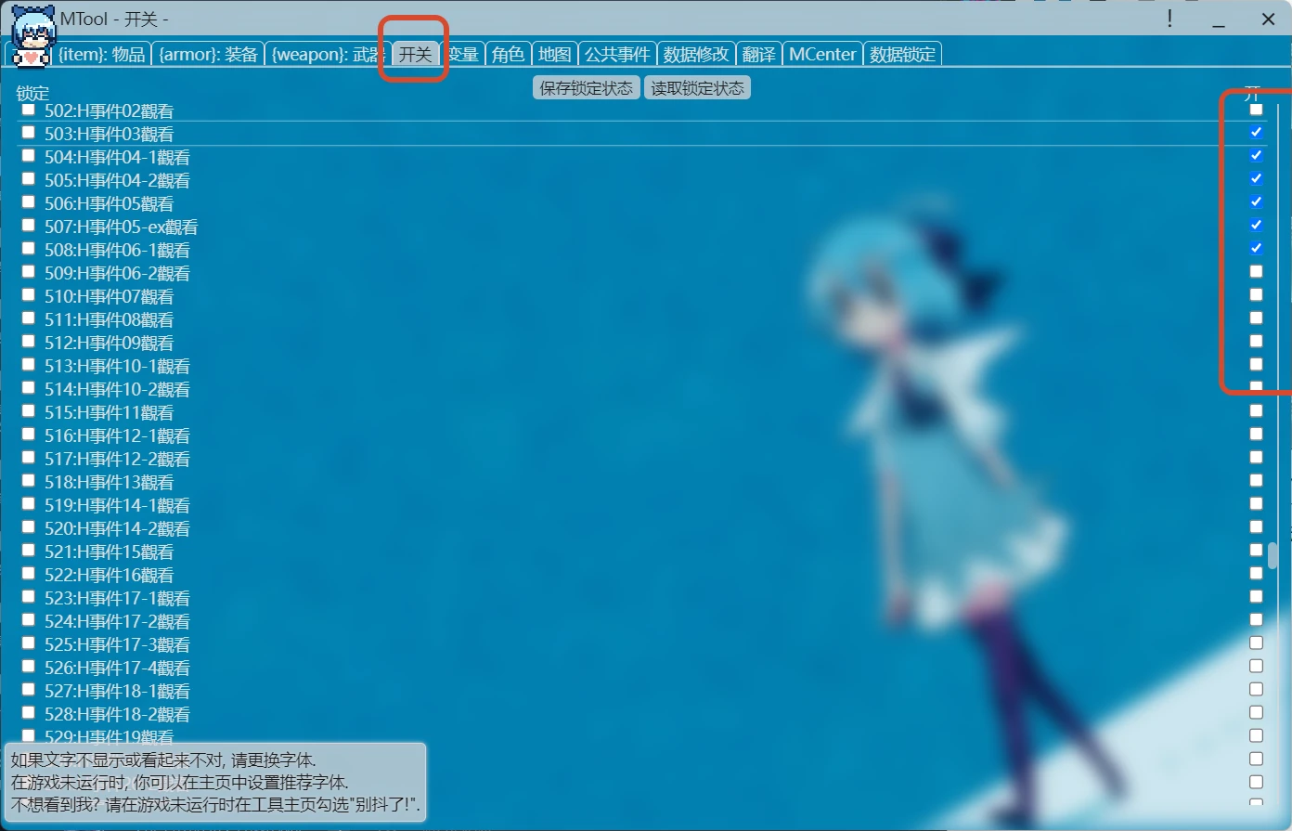Select the 翻译 tab
The height and width of the screenshot is (831, 1292).
click(758, 54)
